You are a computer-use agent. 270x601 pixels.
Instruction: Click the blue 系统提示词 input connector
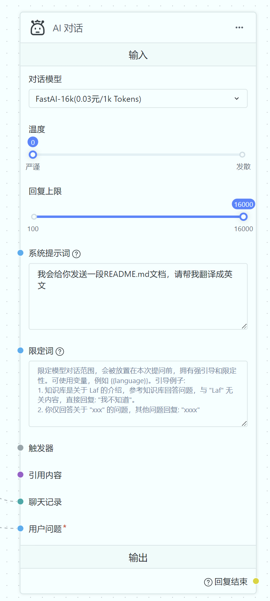(21, 253)
